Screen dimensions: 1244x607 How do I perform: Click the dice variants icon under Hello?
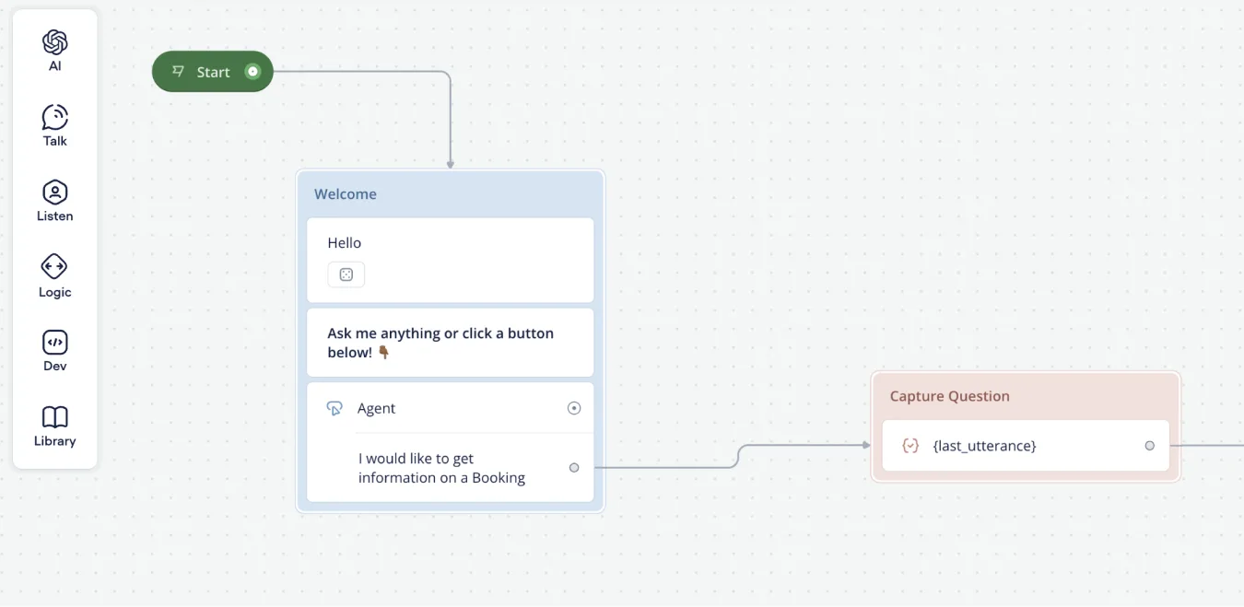coord(346,274)
